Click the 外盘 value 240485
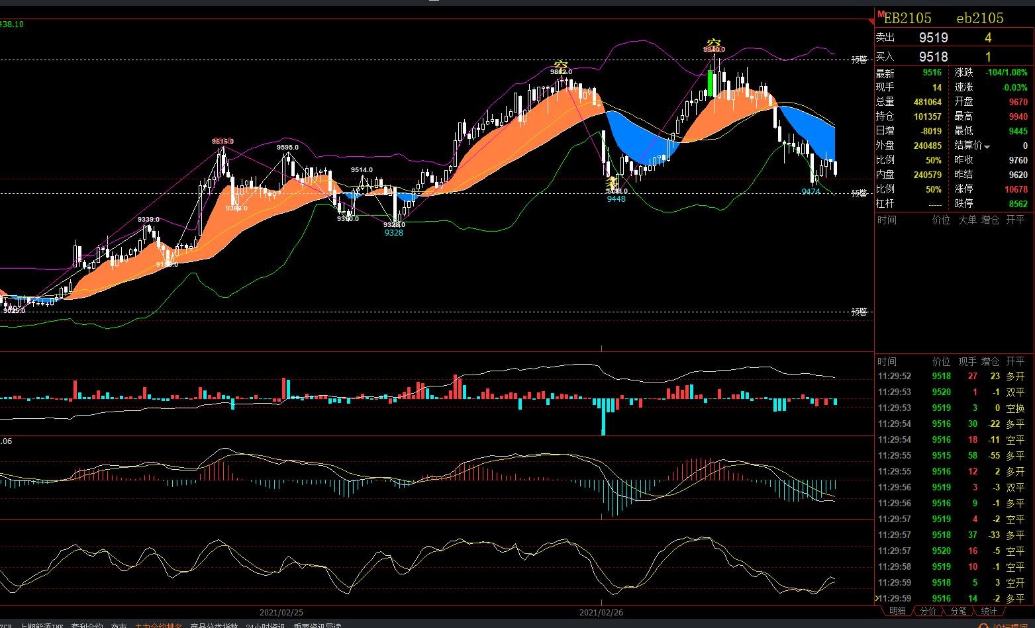 tap(928, 146)
